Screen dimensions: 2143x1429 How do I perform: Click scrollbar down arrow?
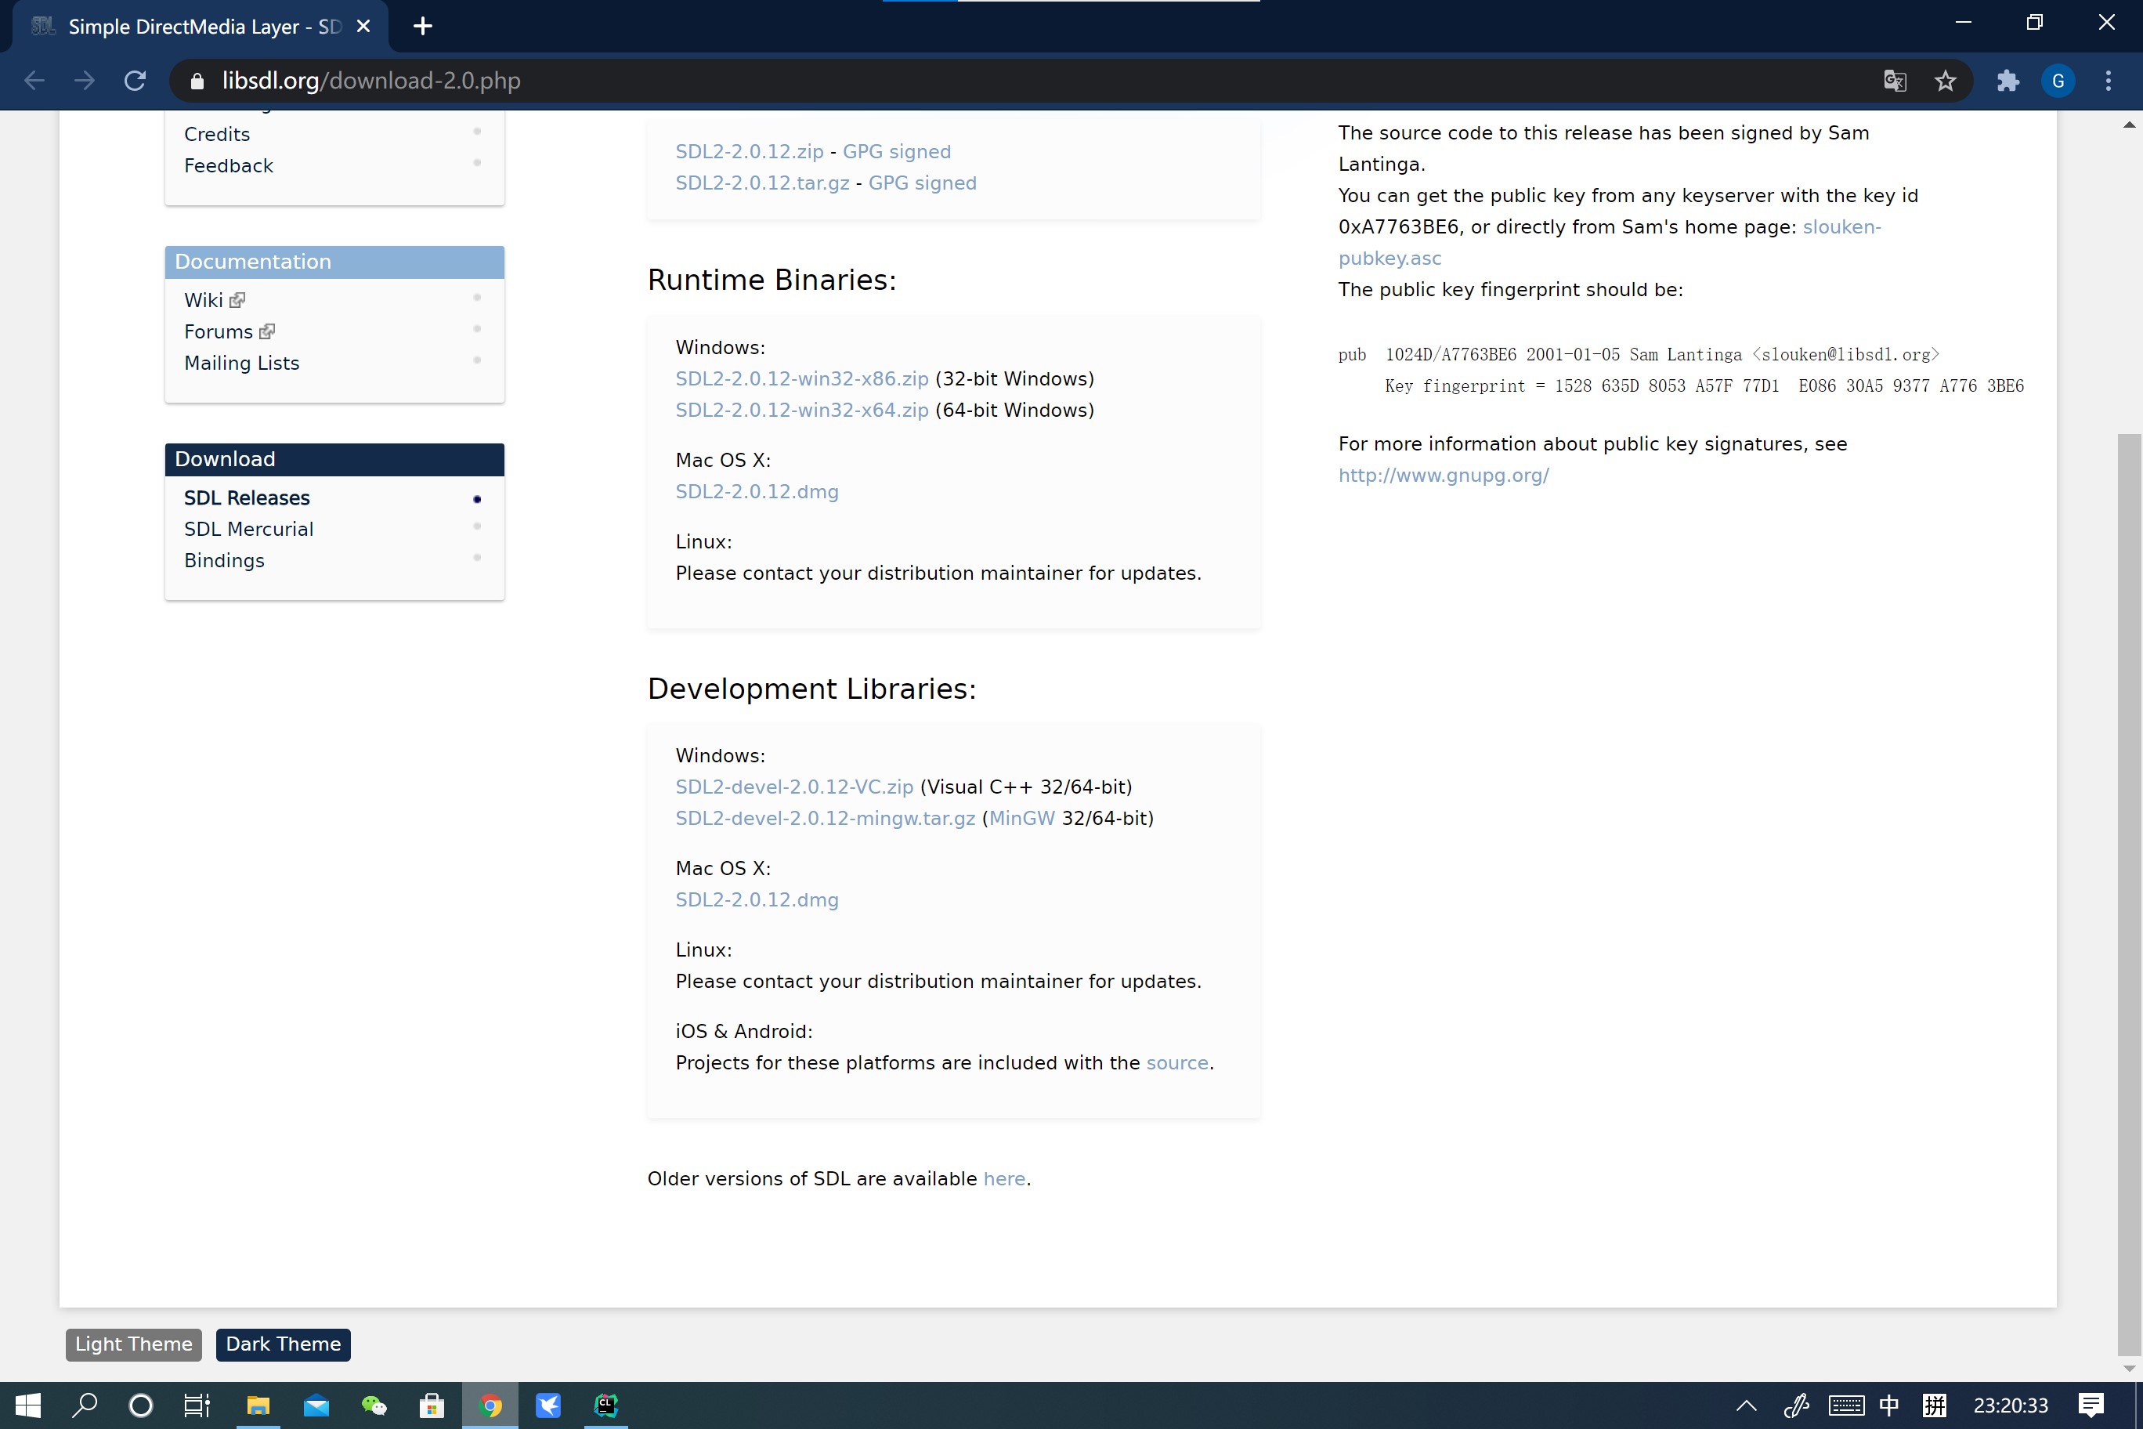point(2130,1368)
